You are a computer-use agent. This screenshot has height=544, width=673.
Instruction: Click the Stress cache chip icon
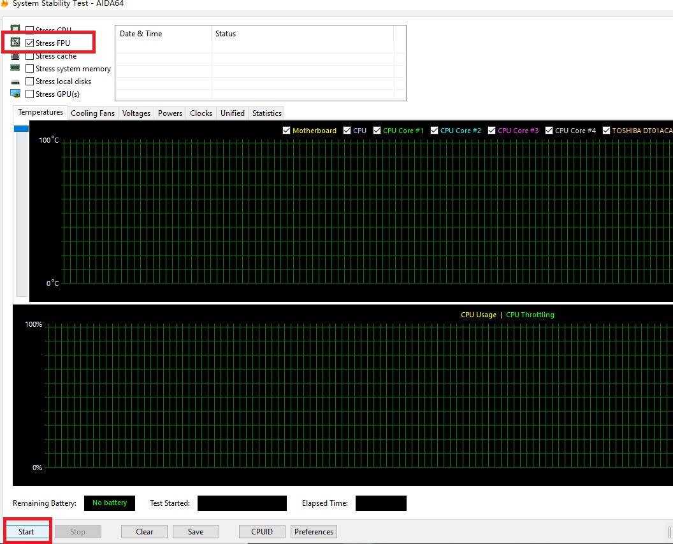point(15,56)
